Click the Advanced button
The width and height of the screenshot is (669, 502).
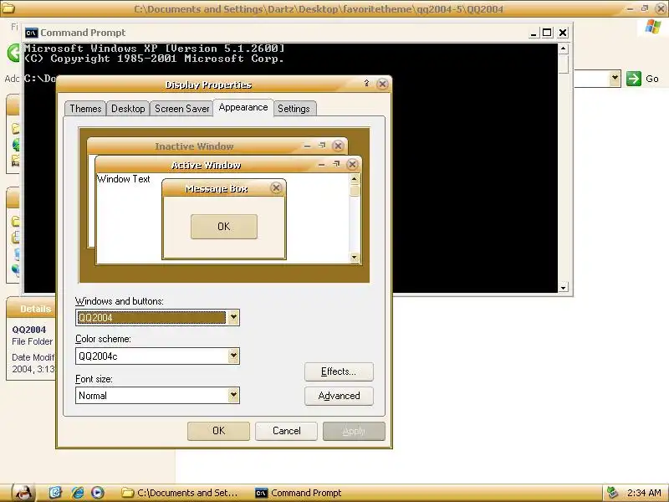pyautogui.click(x=339, y=396)
